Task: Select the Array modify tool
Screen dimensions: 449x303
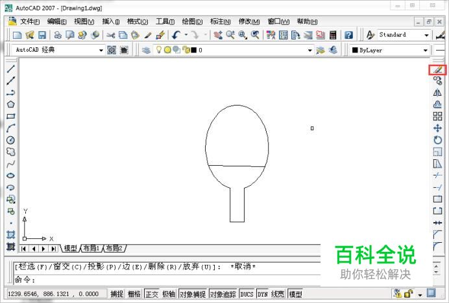Action: point(437,117)
